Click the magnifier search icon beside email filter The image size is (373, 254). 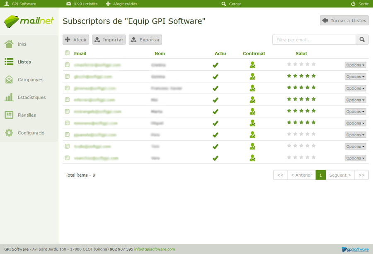362,40
